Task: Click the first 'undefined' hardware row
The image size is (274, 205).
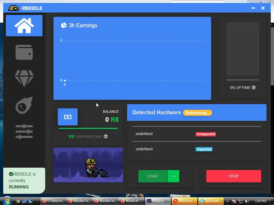Action: 197,134
